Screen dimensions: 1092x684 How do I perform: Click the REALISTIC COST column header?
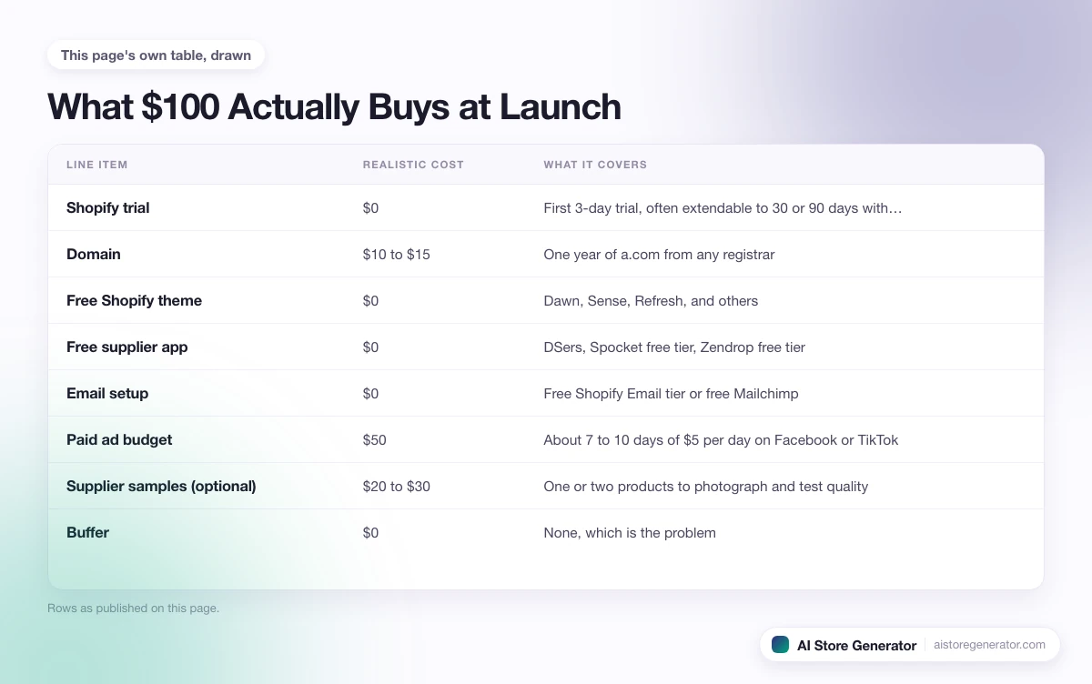click(x=413, y=165)
